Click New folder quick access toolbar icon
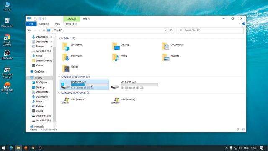Screen dimensions: 268x151 40,18
